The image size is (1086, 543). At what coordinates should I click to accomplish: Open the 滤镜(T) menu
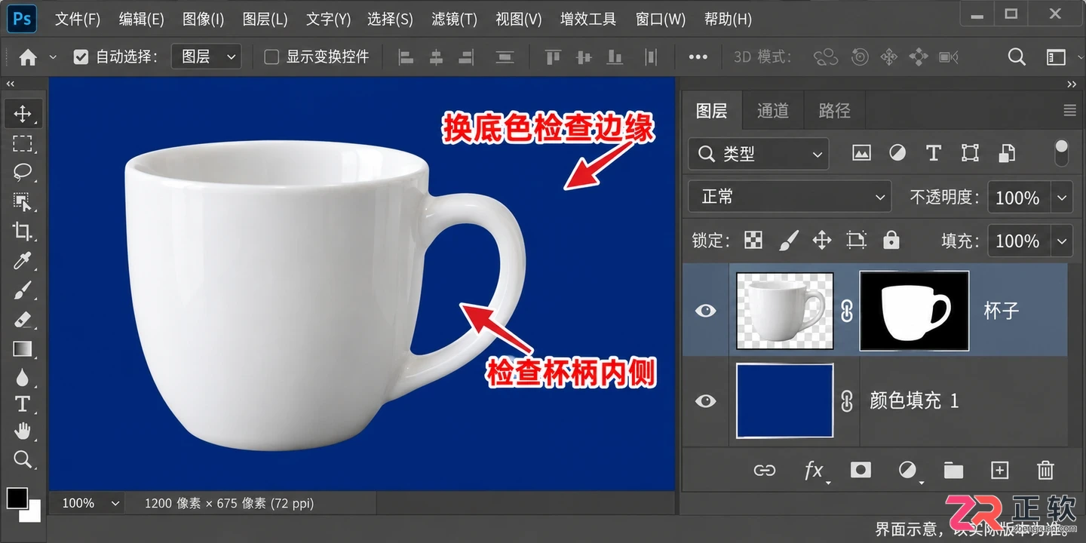point(454,19)
